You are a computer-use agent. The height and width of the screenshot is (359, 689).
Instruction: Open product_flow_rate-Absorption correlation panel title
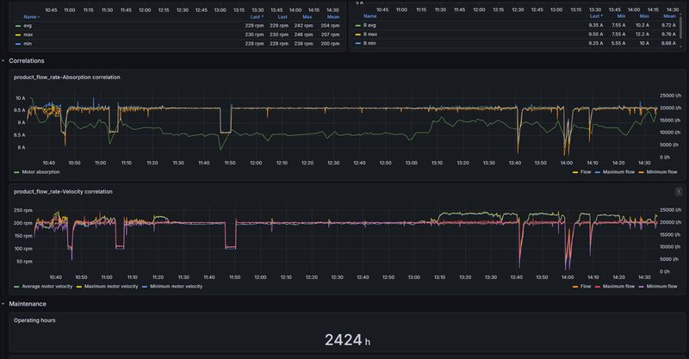point(67,77)
